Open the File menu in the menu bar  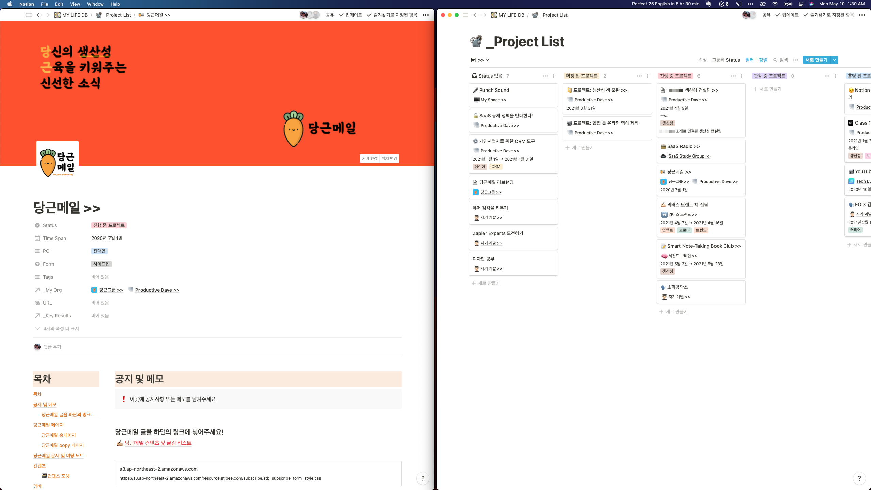click(44, 4)
